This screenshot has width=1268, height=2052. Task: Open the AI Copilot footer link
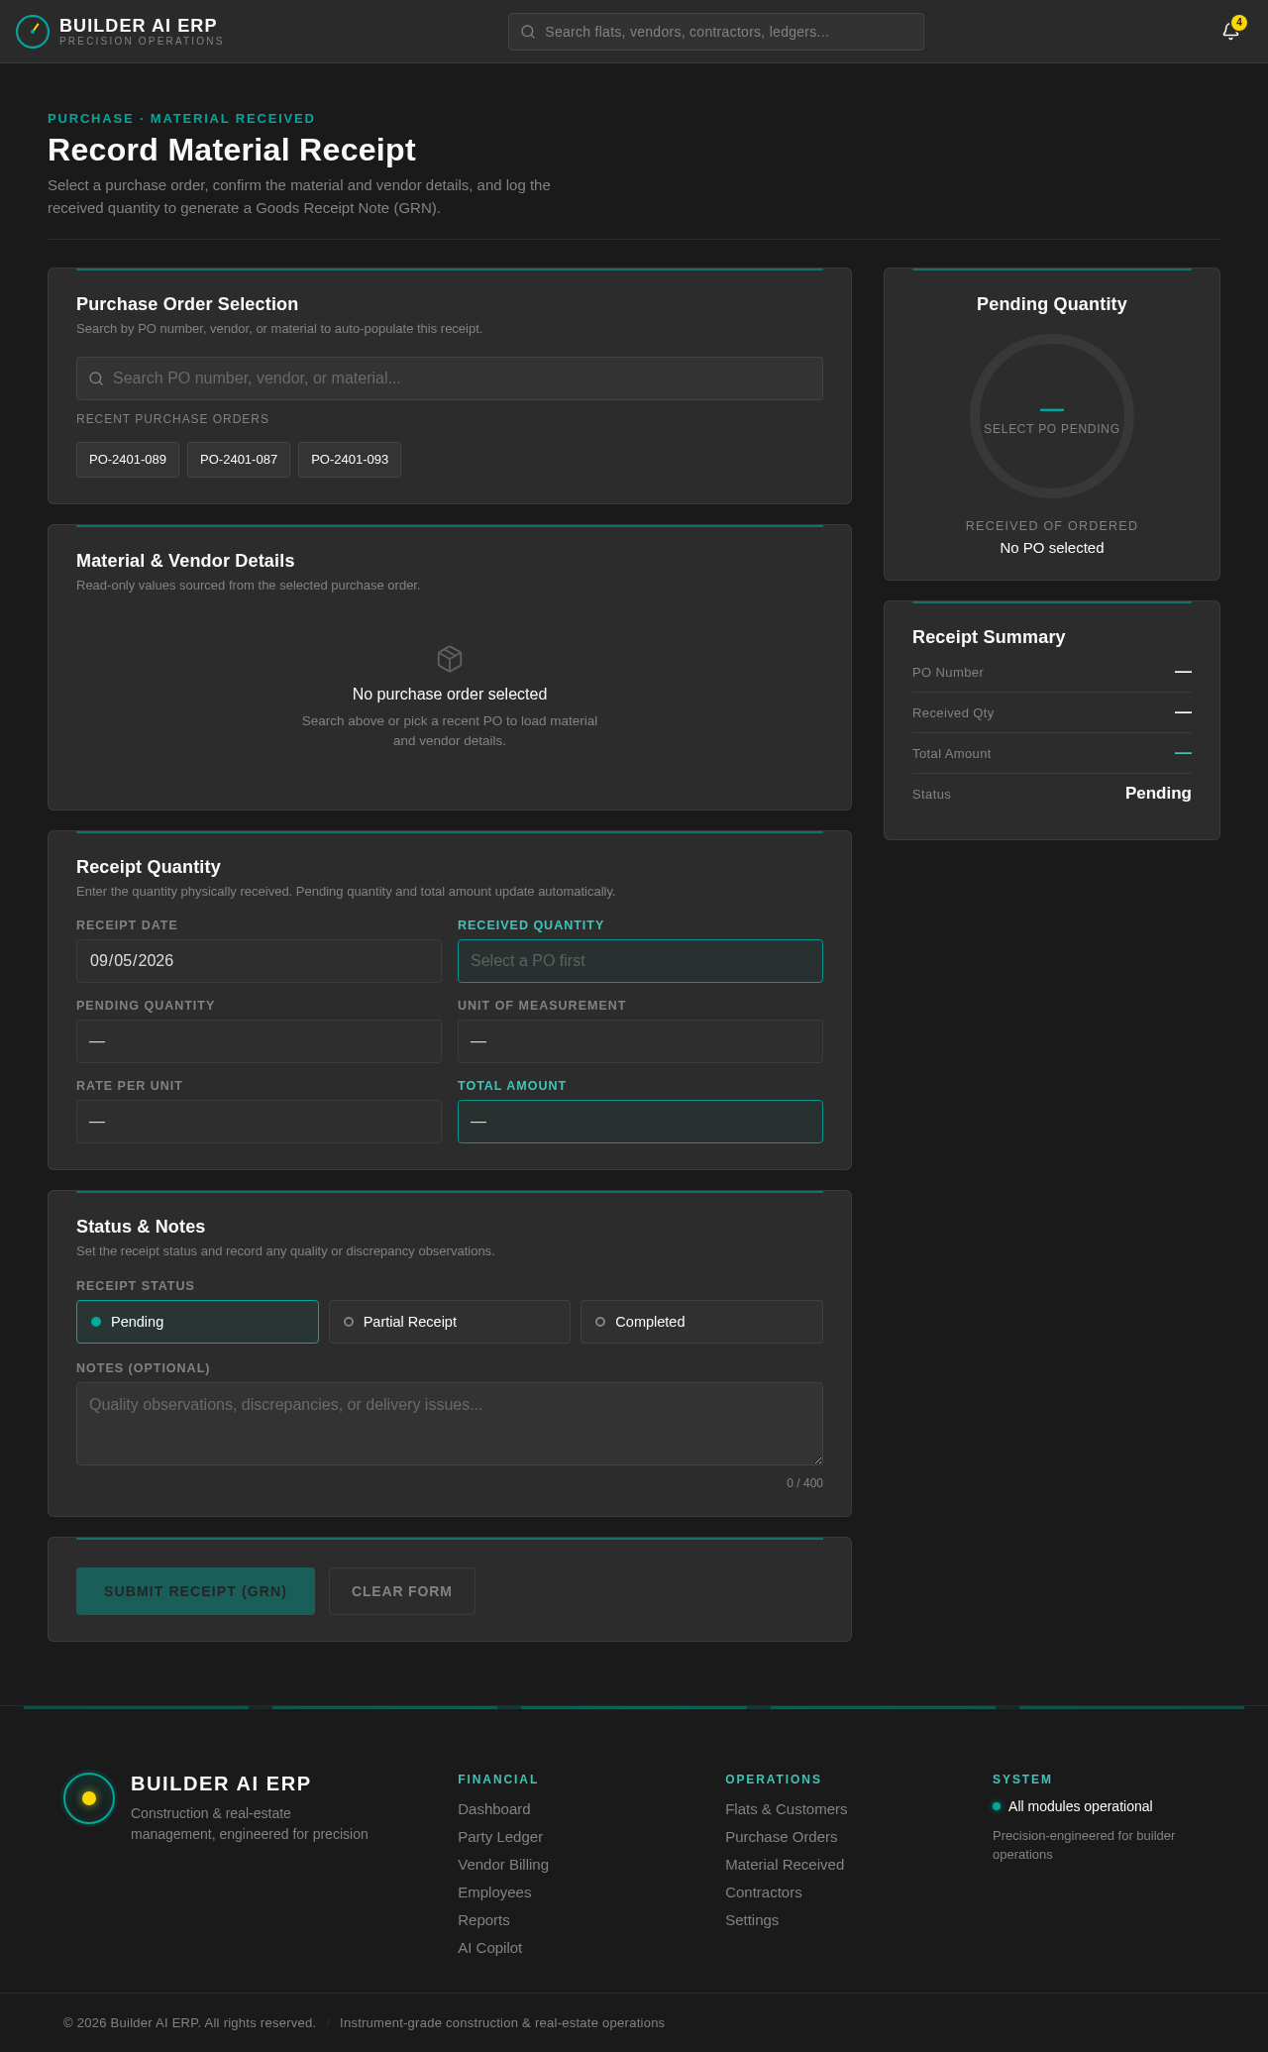click(x=489, y=1948)
